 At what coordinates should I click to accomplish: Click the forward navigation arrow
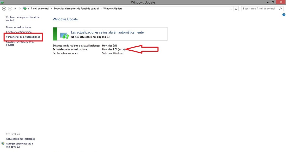click(x=10, y=9)
